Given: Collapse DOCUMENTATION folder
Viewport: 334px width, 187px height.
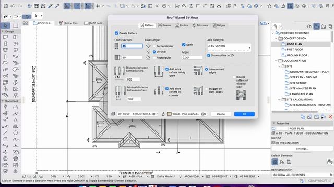Looking at the screenshot, I should 276,61.
